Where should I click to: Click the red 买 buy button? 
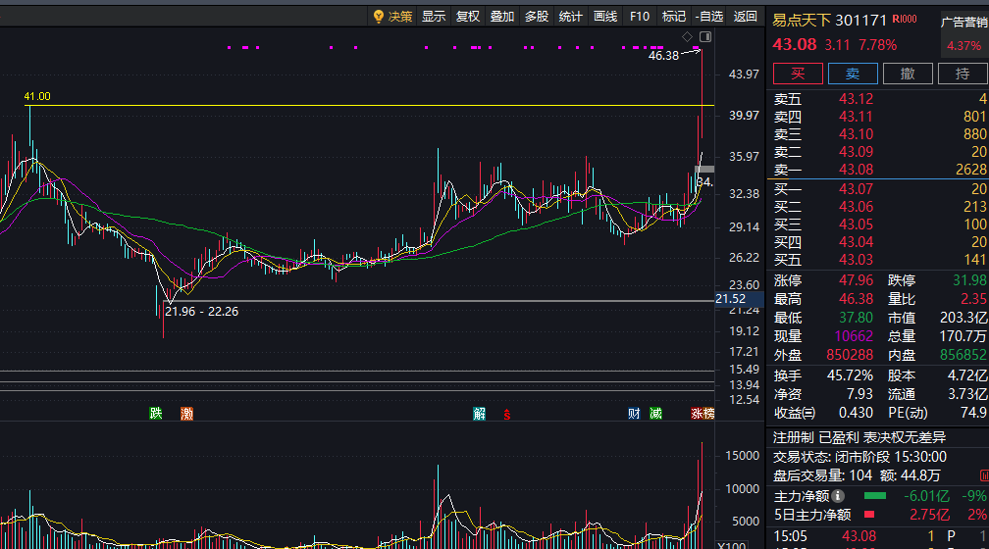click(x=798, y=74)
